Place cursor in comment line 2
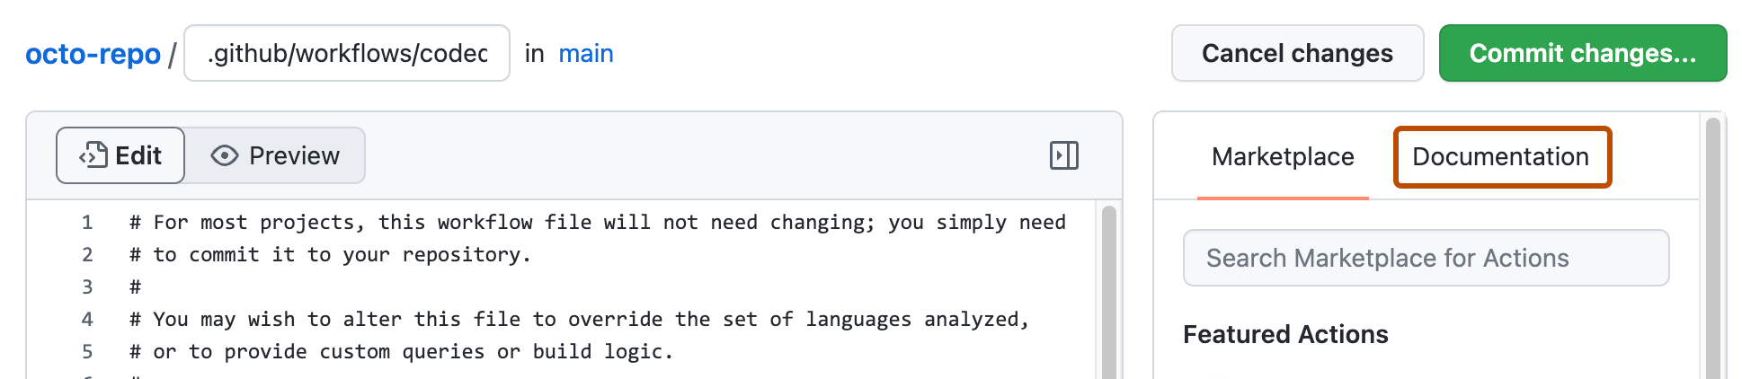This screenshot has height=379, width=1742. click(x=342, y=255)
